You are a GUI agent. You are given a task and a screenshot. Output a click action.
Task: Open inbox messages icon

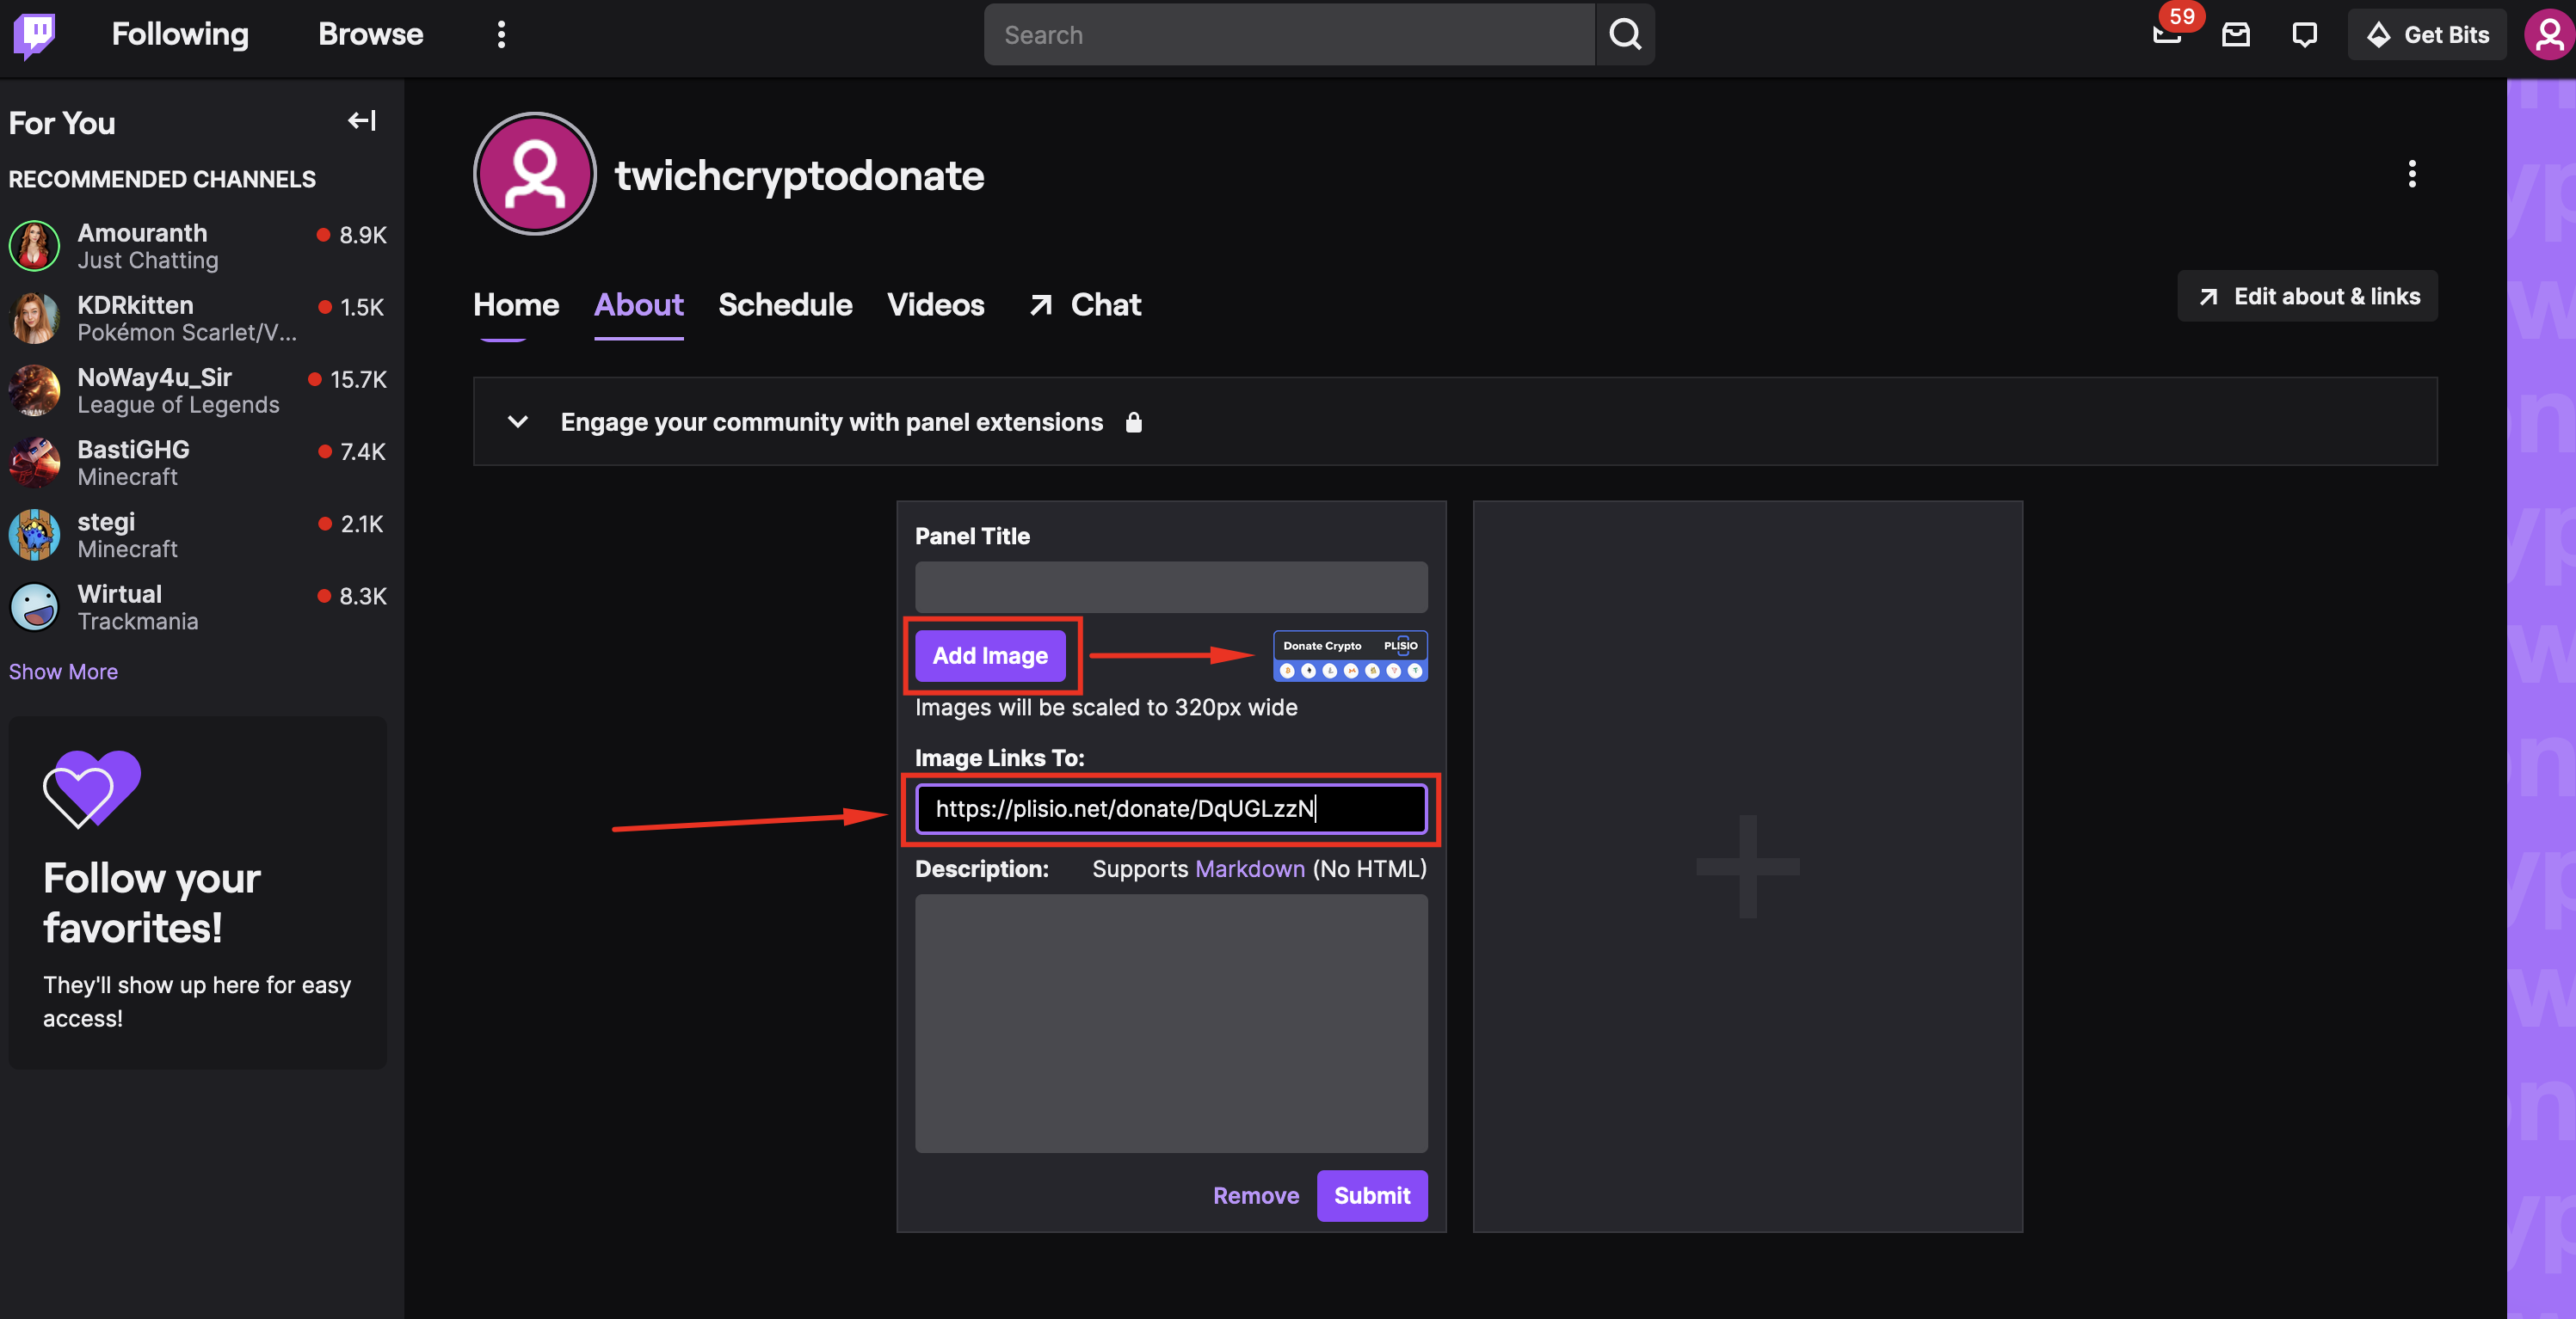[x=2238, y=34]
